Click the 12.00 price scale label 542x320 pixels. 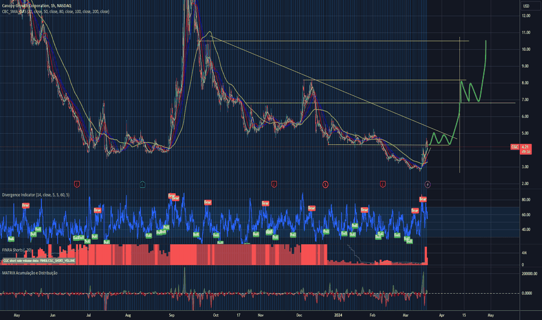(x=526, y=16)
